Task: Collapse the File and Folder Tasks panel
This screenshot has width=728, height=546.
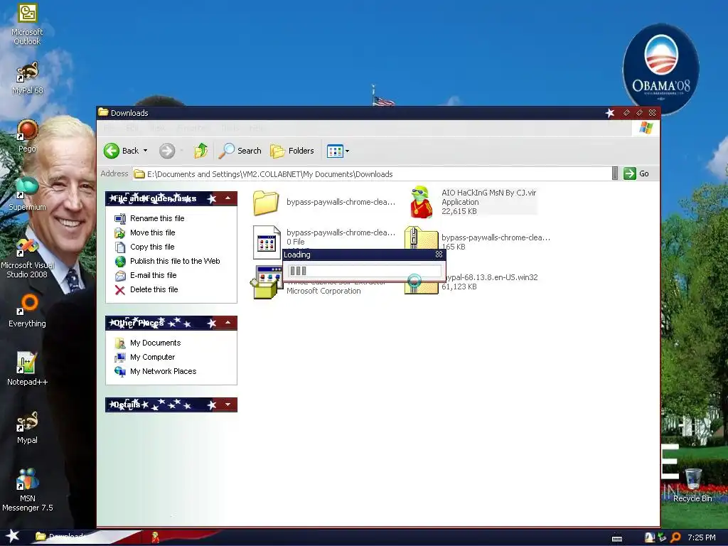Action: (228, 198)
